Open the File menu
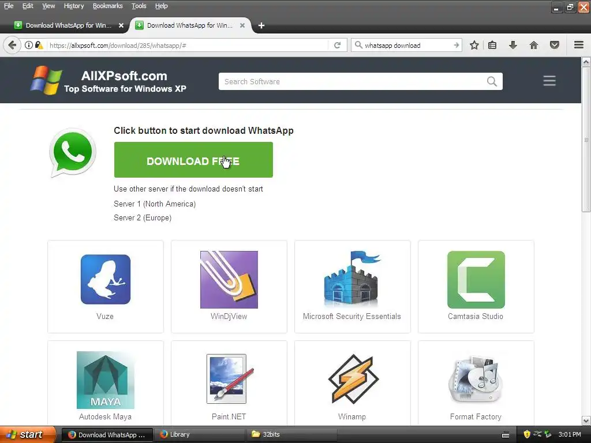The image size is (591, 443). point(9,6)
